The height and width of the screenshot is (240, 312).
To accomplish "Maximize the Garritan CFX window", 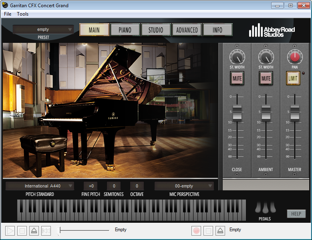I will click(x=290, y=5).
